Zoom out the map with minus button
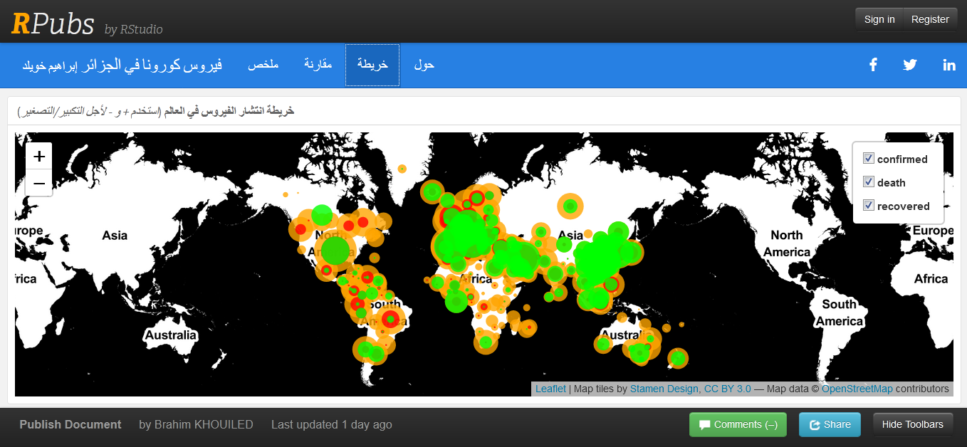The image size is (967, 447). tap(39, 184)
